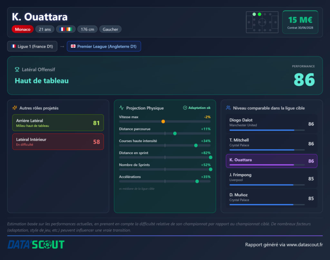Click the Gaucher foot pill

pos(110,29)
